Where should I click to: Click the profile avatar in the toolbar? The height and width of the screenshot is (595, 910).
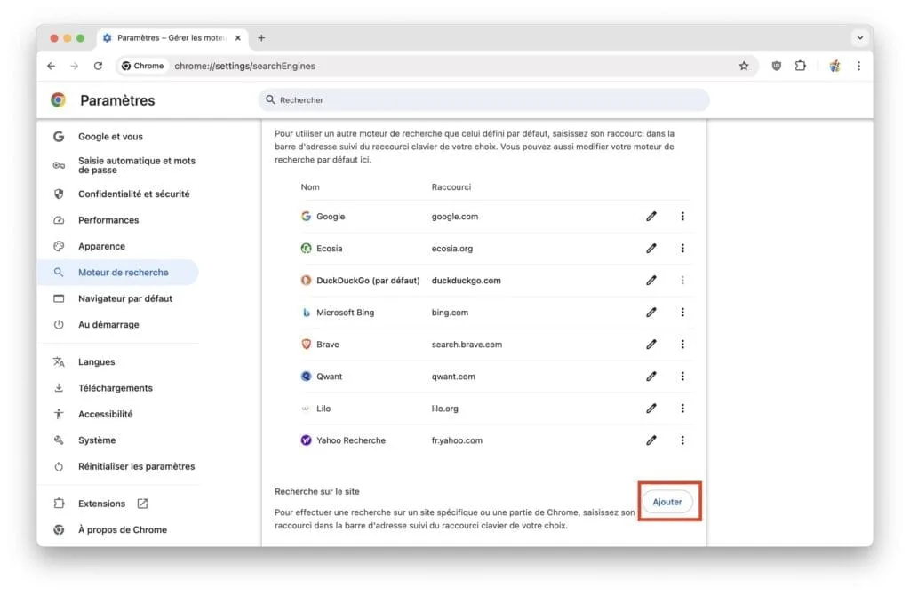point(834,66)
